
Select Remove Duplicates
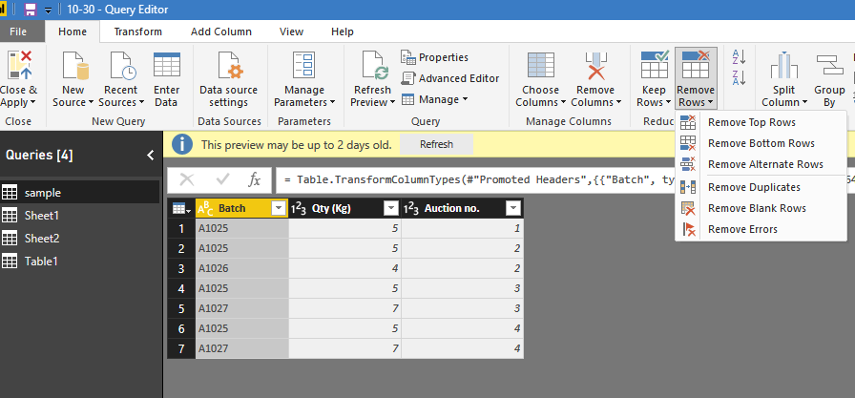tap(761, 187)
